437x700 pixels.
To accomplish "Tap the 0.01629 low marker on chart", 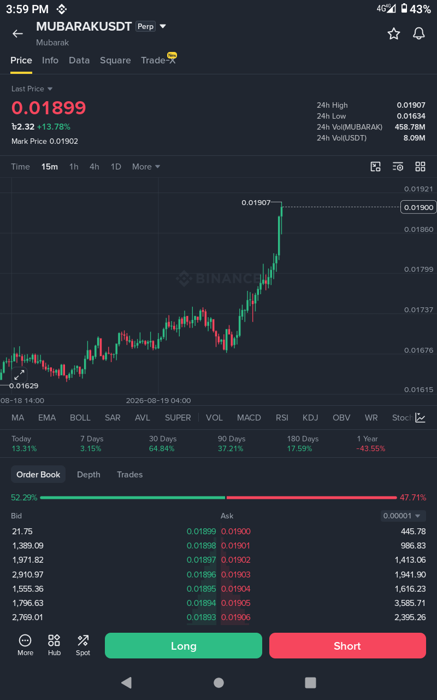I will [23, 386].
